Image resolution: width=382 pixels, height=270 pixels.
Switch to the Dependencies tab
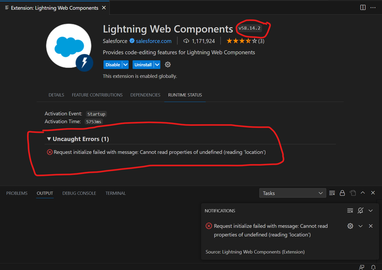(145, 95)
